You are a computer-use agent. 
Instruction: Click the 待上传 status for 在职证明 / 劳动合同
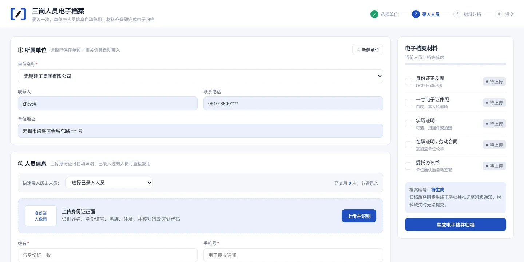coord(494,145)
